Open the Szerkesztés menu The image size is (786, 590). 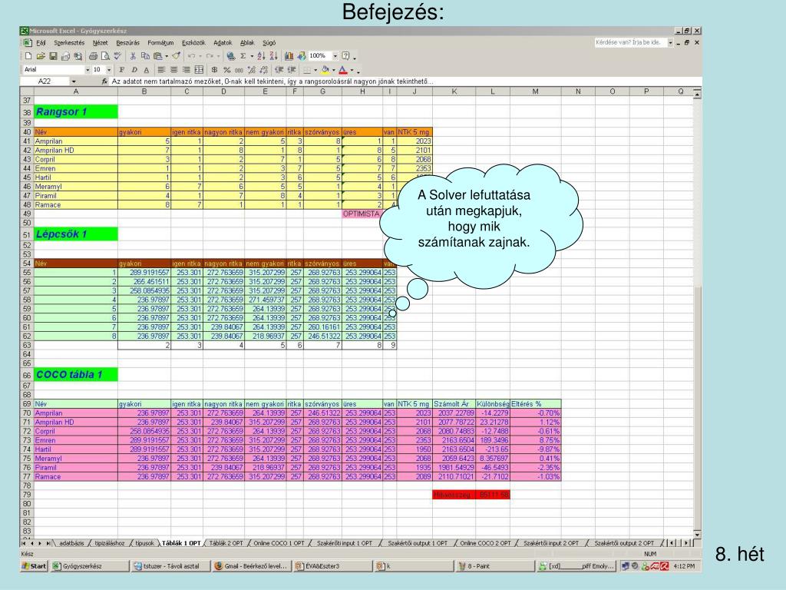tap(69, 43)
